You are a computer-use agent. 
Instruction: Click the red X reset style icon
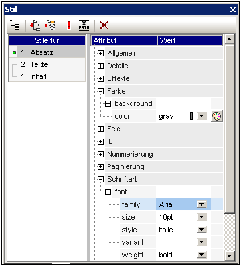click(x=104, y=25)
